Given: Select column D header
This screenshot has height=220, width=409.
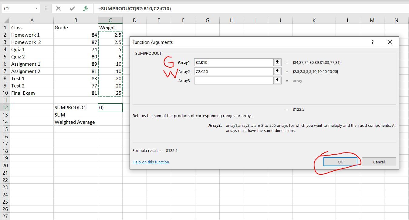Looking at the screenshot, I should 134,20.
